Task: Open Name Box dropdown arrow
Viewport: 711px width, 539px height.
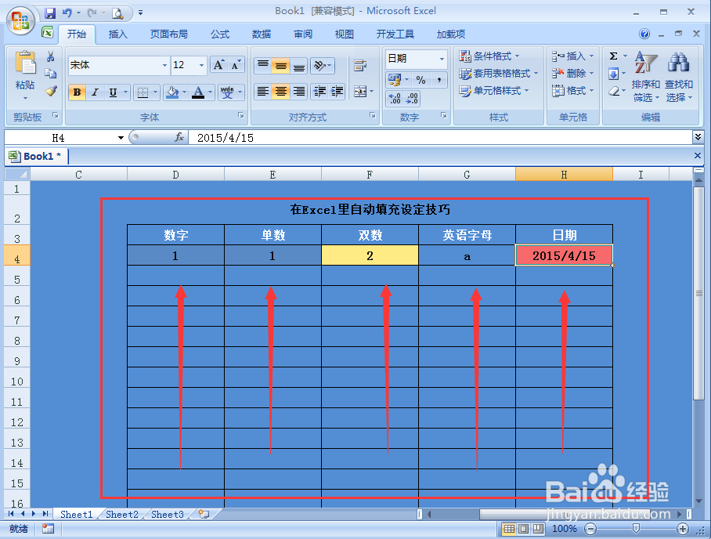Action: [x=121, y=138]
